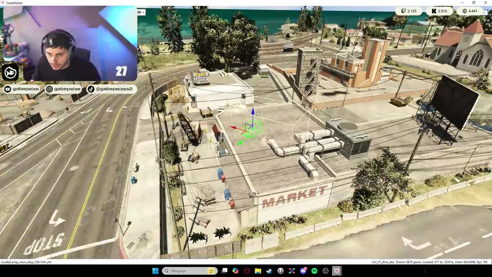Open OBS Studio from the taskbar

coord(326,271)
